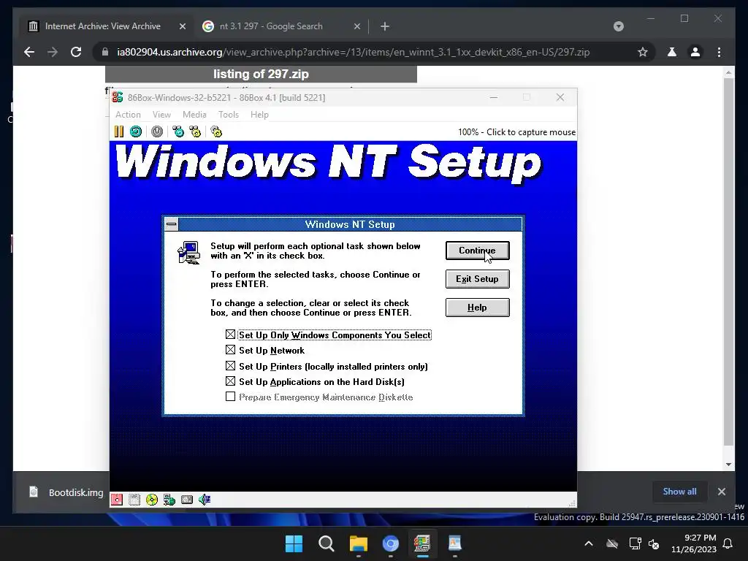Image resolution: width=748 pixels, height=561 pixels.
Task: Show hidden system tray icons chevron
Action: [x=589, y=543]
